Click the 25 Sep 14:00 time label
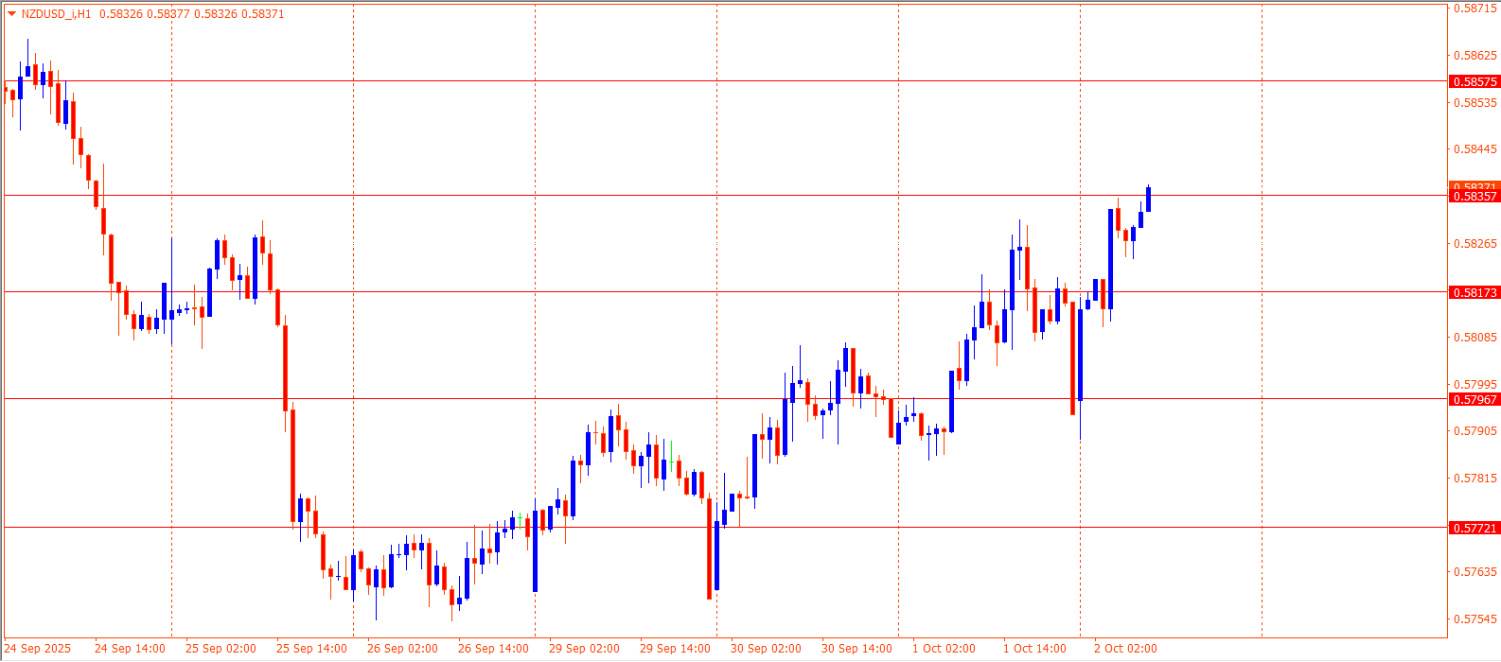Viewport: 1501px width, 662px height. (311, 649)
